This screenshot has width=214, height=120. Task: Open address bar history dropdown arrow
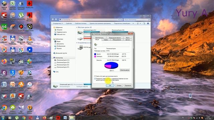pyautogui.click(x=119, y=20)
